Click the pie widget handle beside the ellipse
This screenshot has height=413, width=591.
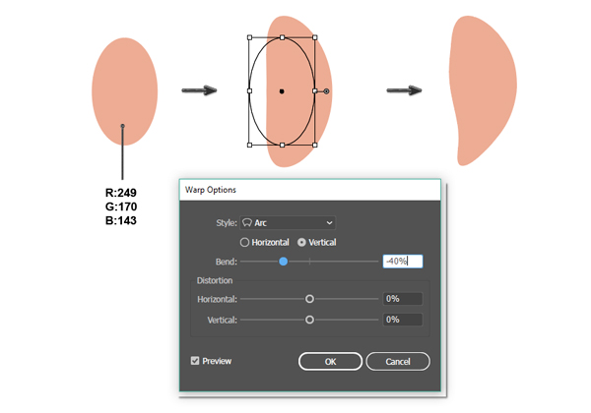coord(326,91)
